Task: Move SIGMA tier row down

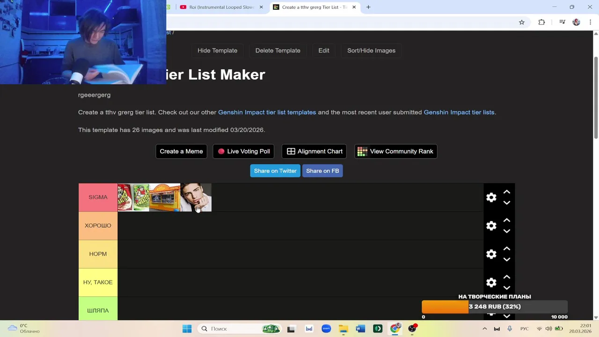Action: point(507,203)
